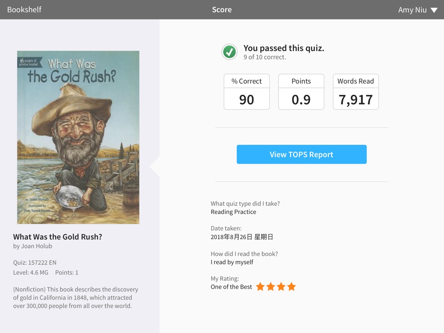Click the Words Read box showing 7,917

point(356,92)
